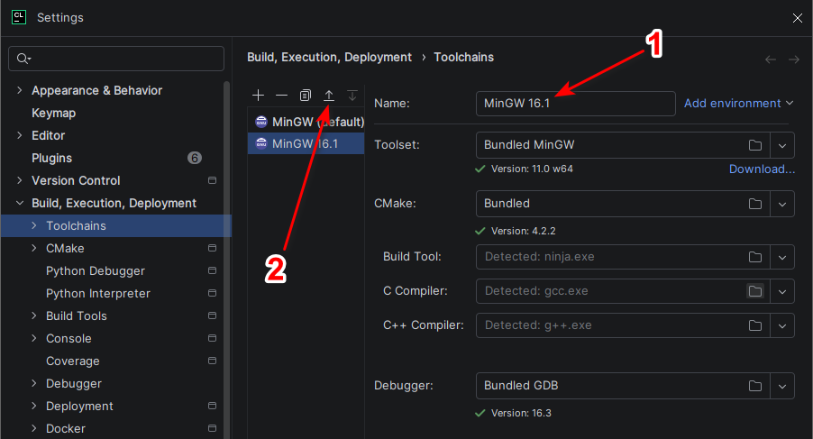Screen dimensions: 813x439
Task: Click project-level icon next to Docker
Action: coord(212,428)
